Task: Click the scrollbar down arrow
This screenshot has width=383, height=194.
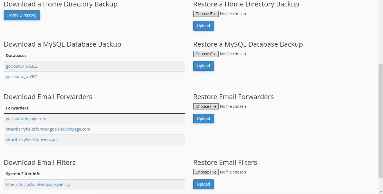Action: 380,191
